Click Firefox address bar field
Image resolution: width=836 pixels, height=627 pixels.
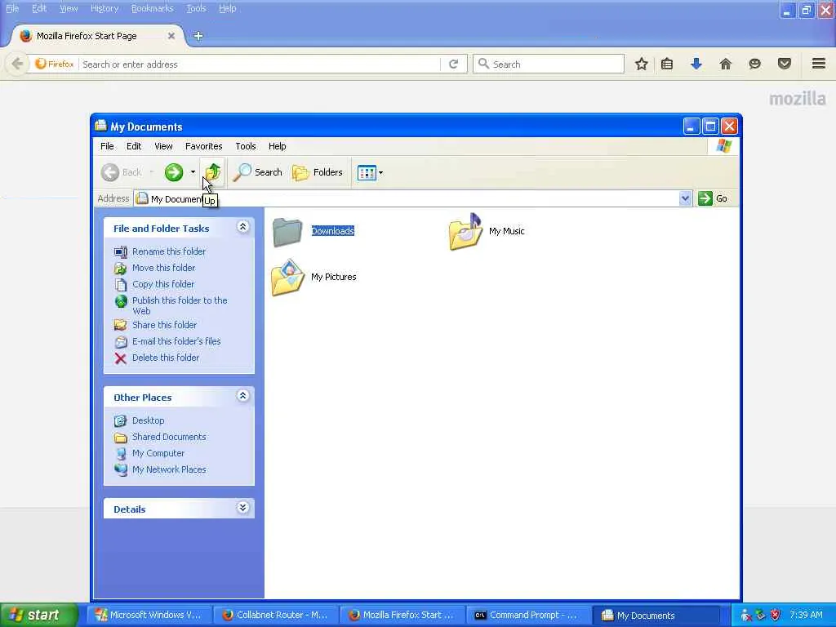260,64
